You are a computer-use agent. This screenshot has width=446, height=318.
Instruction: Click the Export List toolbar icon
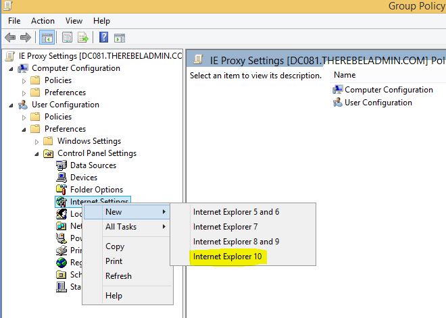tap(83, 38)
